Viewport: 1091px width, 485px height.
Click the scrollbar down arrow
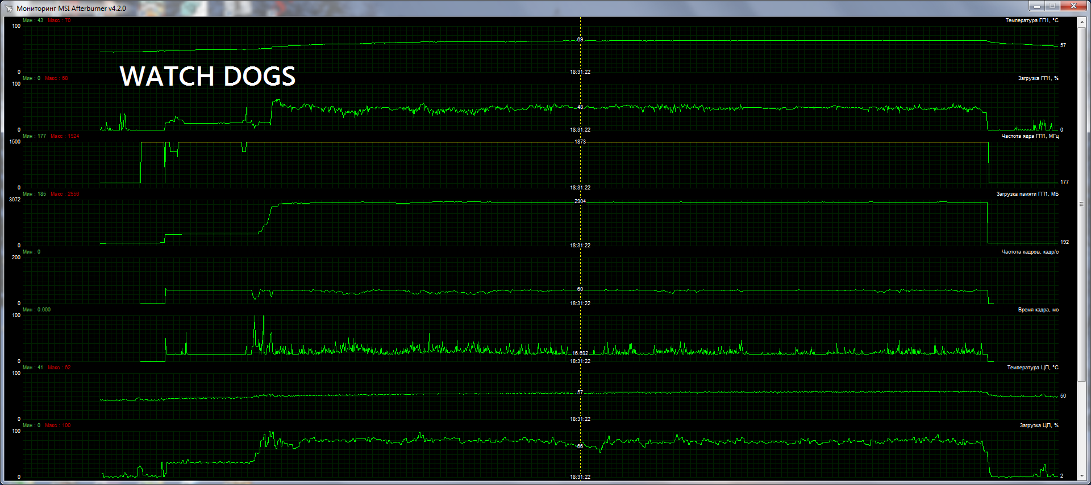[x=1082, y=476]
